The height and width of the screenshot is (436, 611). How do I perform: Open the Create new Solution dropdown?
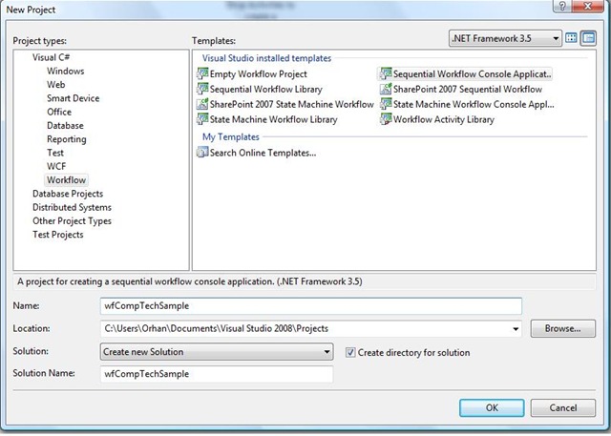[217, 352]
